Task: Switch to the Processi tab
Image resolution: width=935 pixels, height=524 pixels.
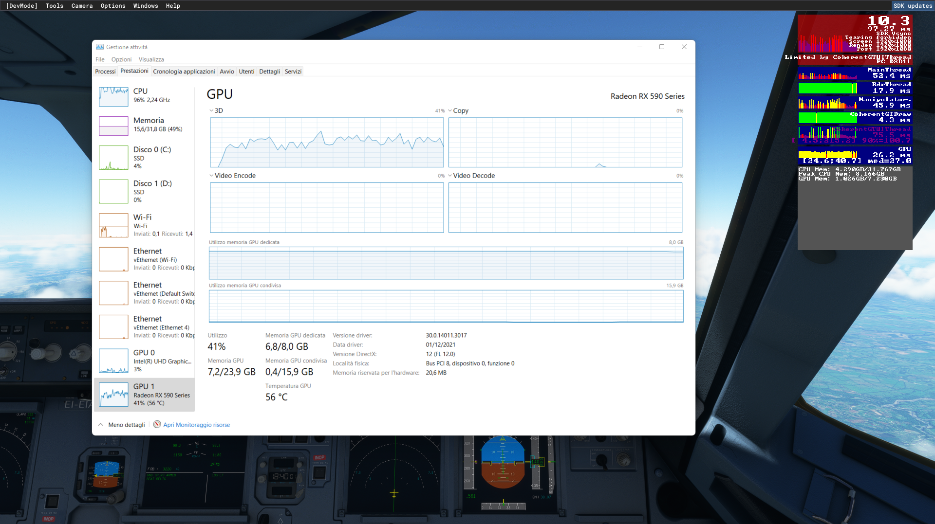Action: pyautogui.click(x=105, y=71)
